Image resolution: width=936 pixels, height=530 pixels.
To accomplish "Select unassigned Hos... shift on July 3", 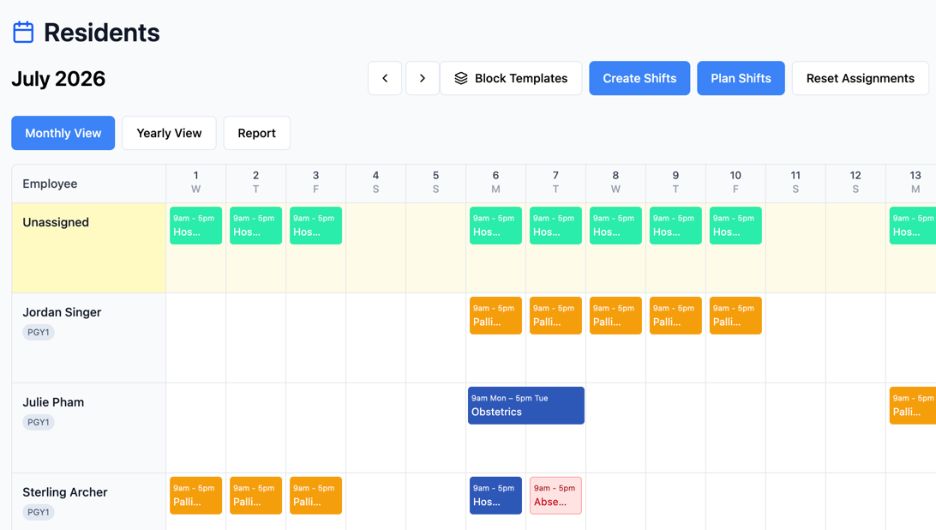I will click(315, 226).
